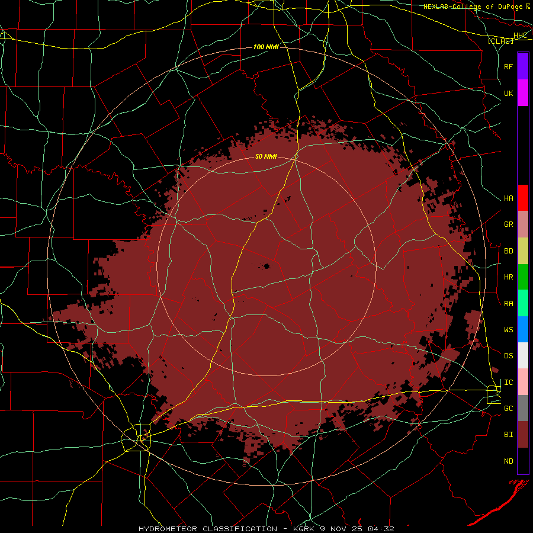
Task: Click the "HHC" product label
Action: pyautogui.click(x=521, y=36)
